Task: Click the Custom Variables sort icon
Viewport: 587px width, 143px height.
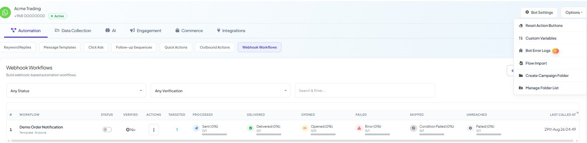Action: click(x=521, y=38)
